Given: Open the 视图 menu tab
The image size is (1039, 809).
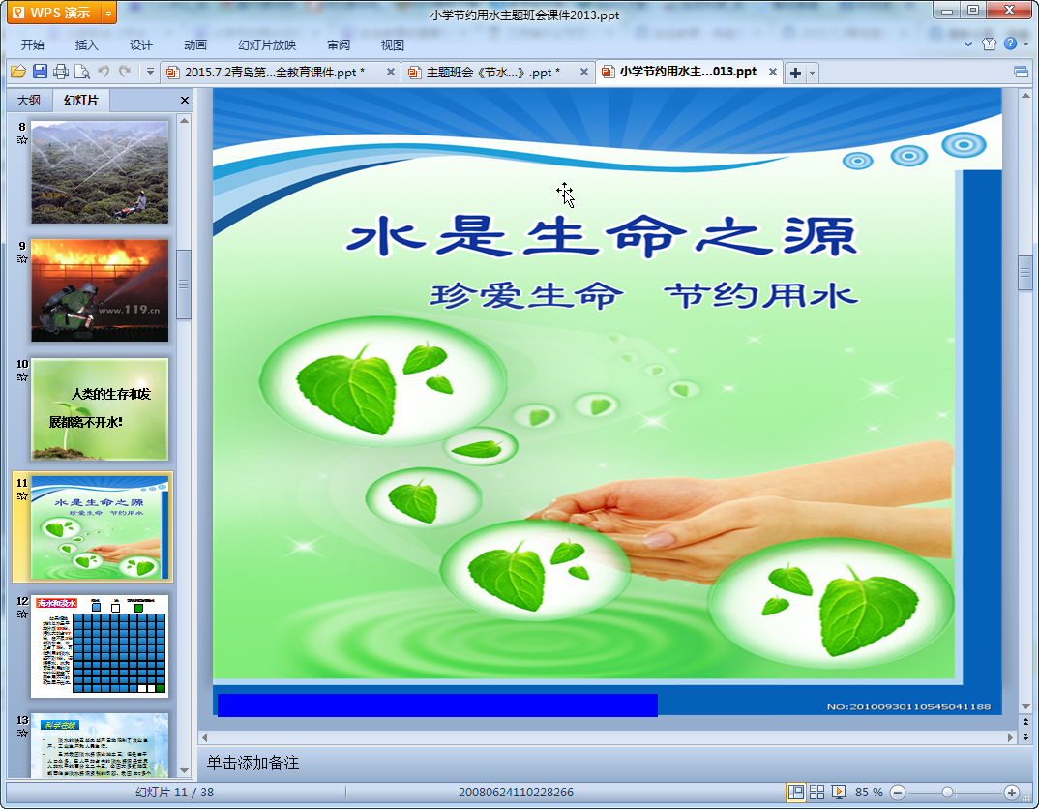Looking at the screenshot, I should coord(392,45).
